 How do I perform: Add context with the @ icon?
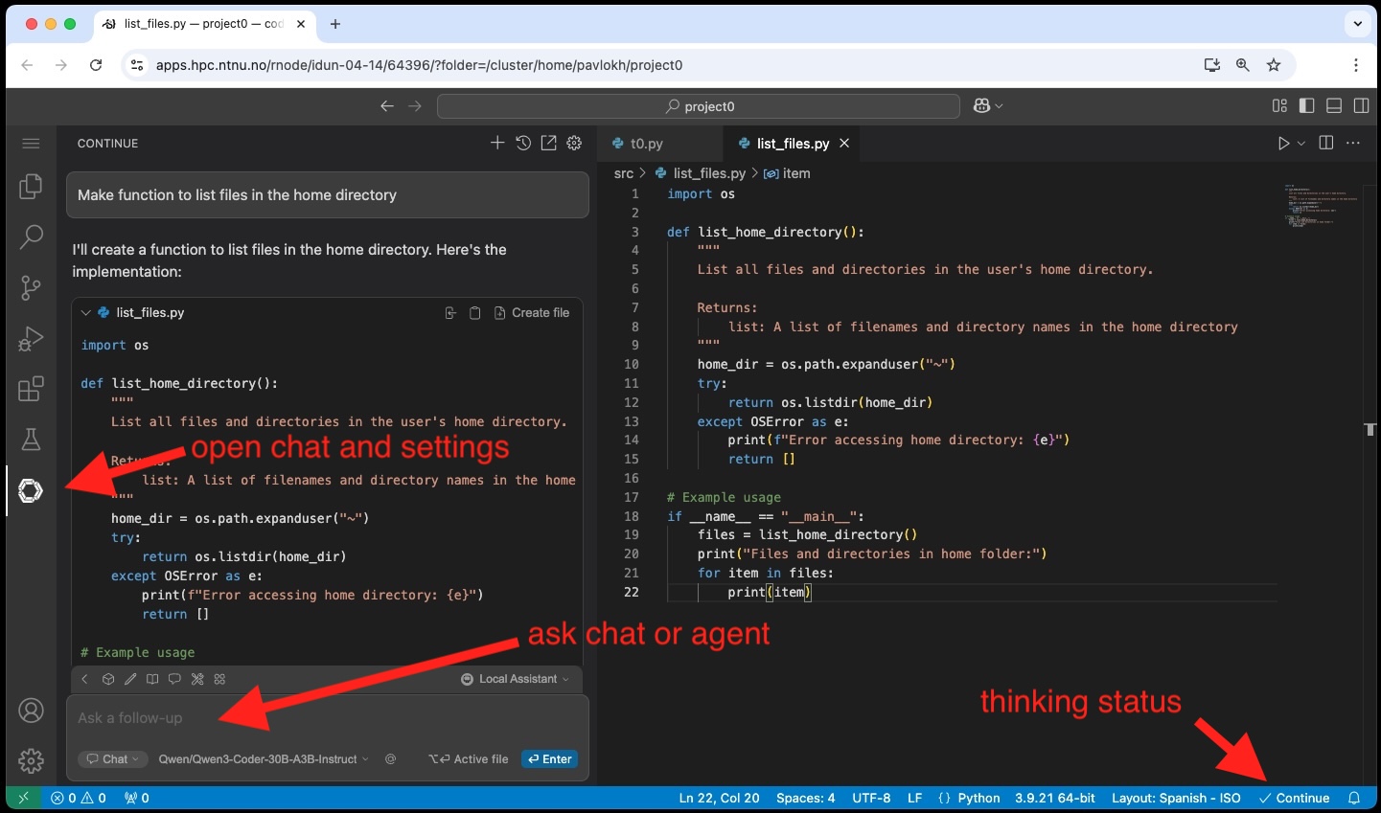tap(390, 759)
